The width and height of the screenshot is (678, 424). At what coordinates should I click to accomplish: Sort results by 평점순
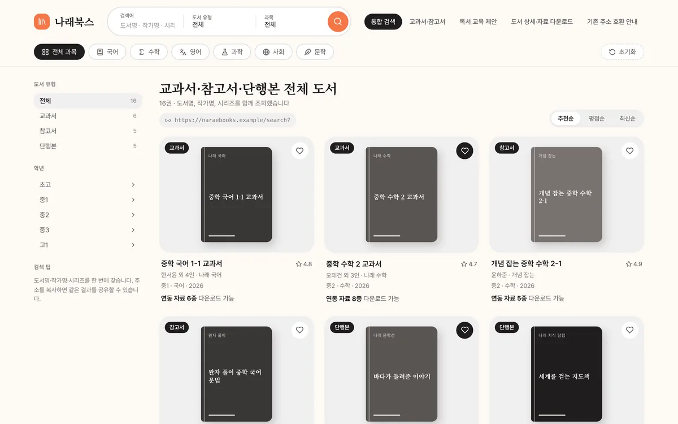(597, 119)
